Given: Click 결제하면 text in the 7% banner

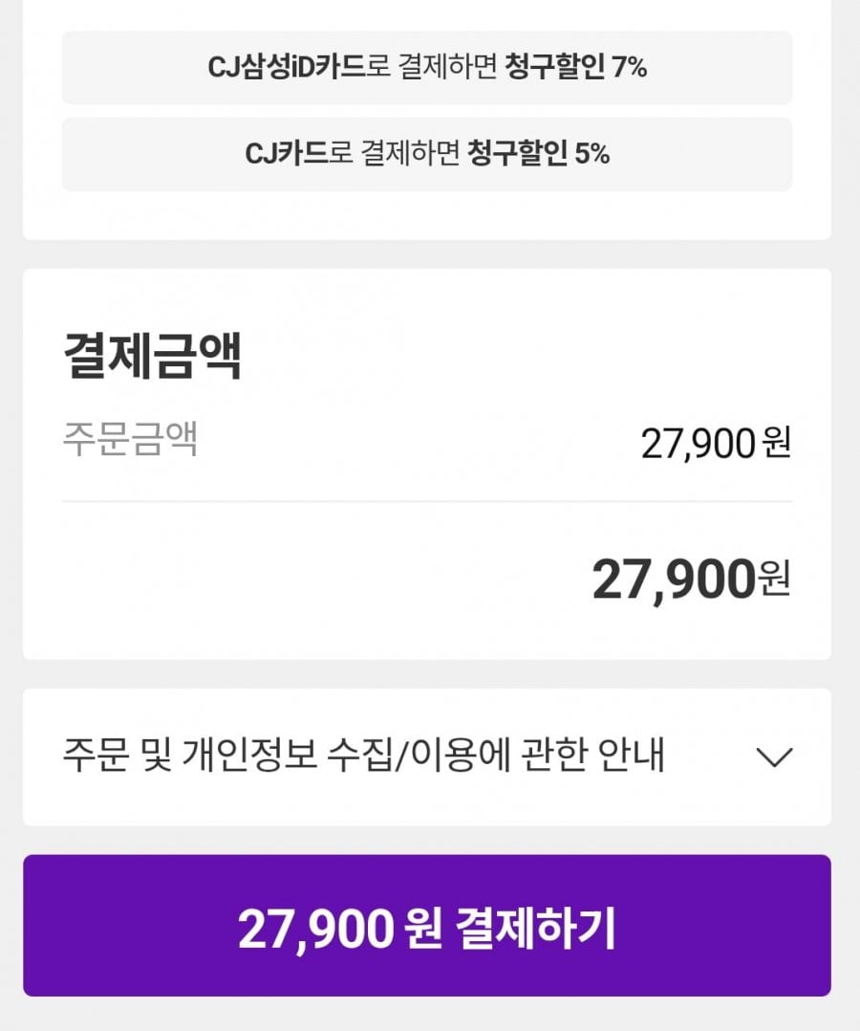Looking at the screenshot, I should coord(447,67).
